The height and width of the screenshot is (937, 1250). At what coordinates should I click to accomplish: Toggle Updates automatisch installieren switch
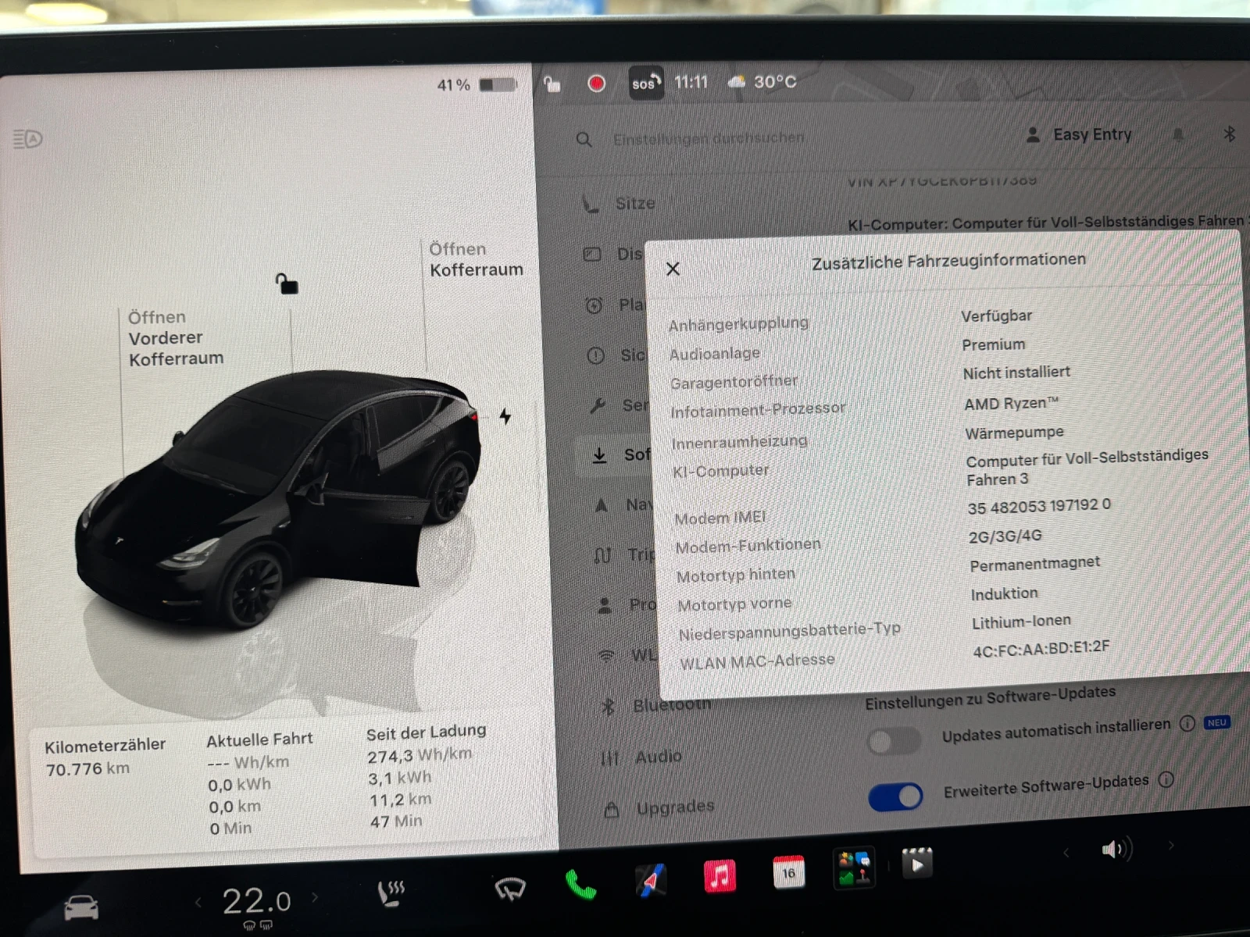click(x=894, y=741)
